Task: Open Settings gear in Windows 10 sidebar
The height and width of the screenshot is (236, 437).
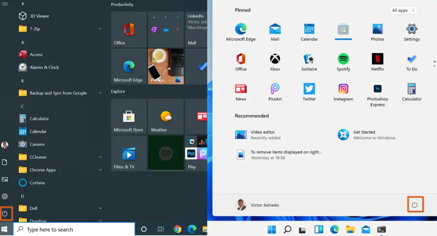Action: [x=5, y=196]
